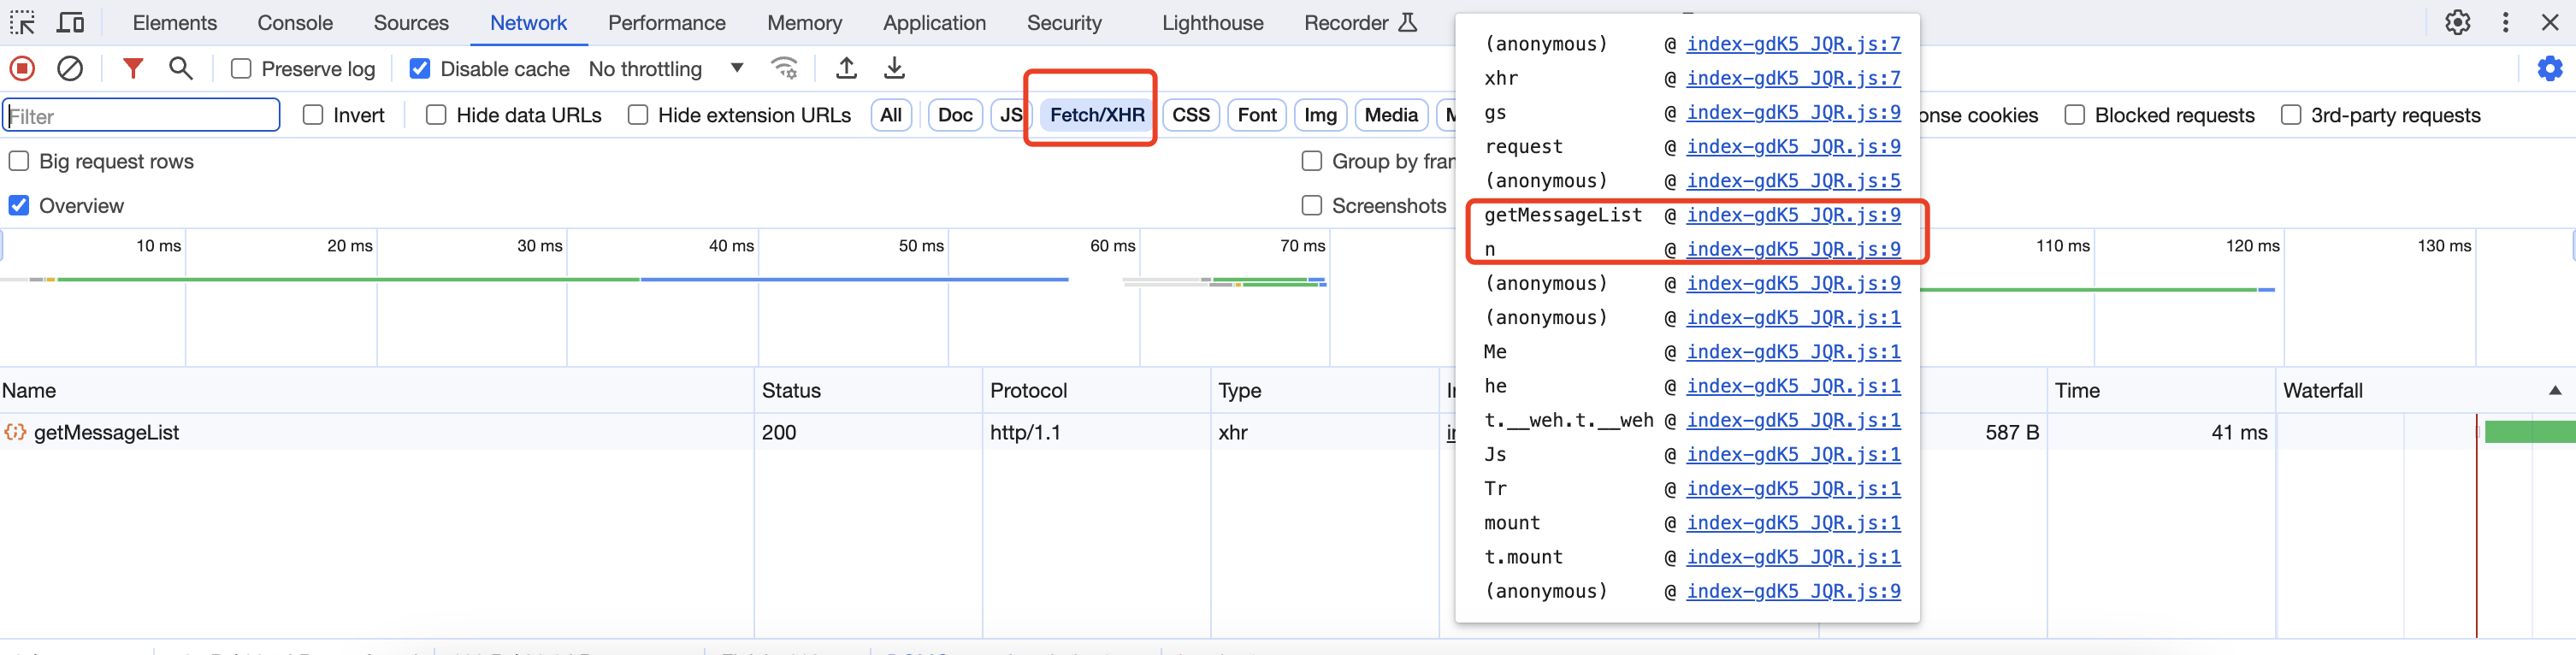Stop recording network log
This screenshot has height=655, width=2576.
tap(22, 68)
